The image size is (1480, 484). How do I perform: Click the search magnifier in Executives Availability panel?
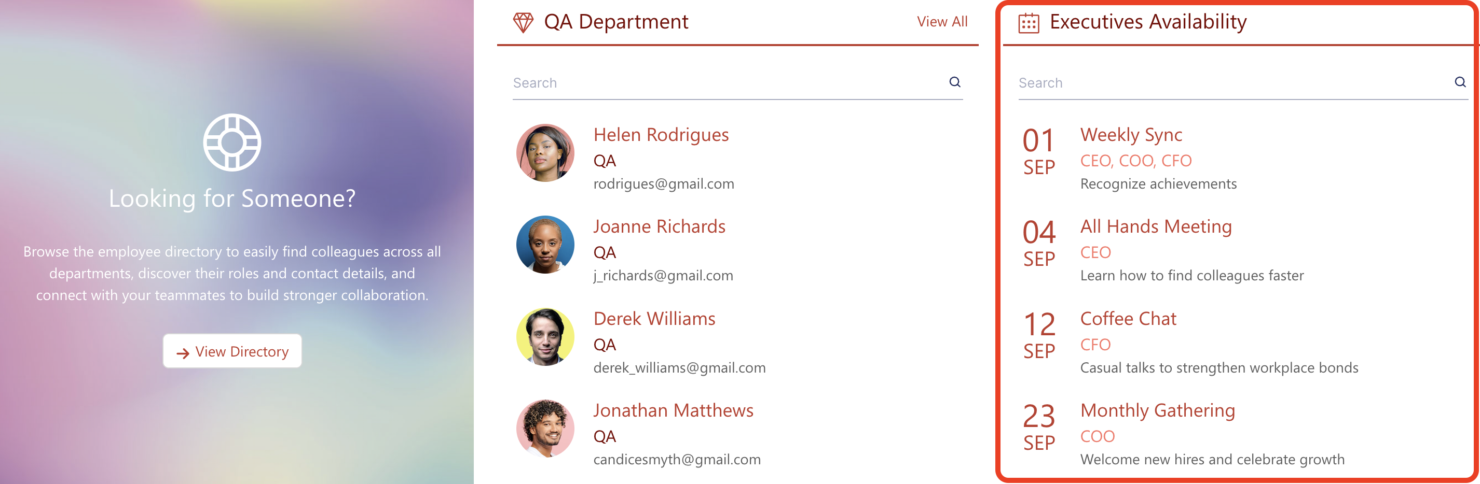click(x=1460, y=82)
